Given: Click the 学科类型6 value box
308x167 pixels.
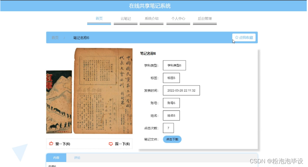Looking at the screenshot, I should (x=174, y=65).
